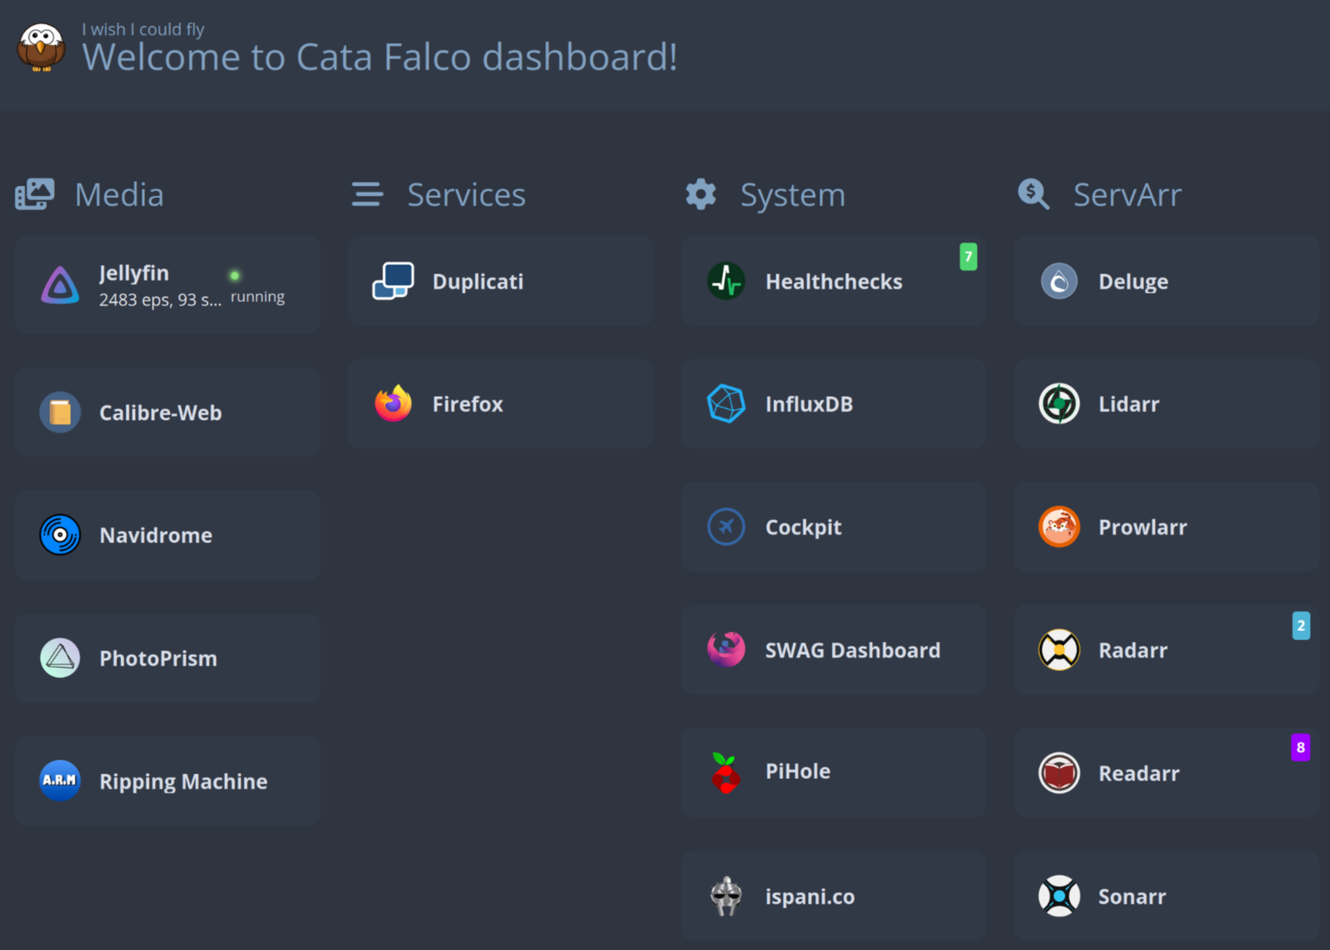
Task: Open the Deluge droplet icon
Action: (x=1059, y=281)
